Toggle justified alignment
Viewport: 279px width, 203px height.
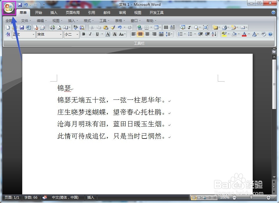[140, 34]
